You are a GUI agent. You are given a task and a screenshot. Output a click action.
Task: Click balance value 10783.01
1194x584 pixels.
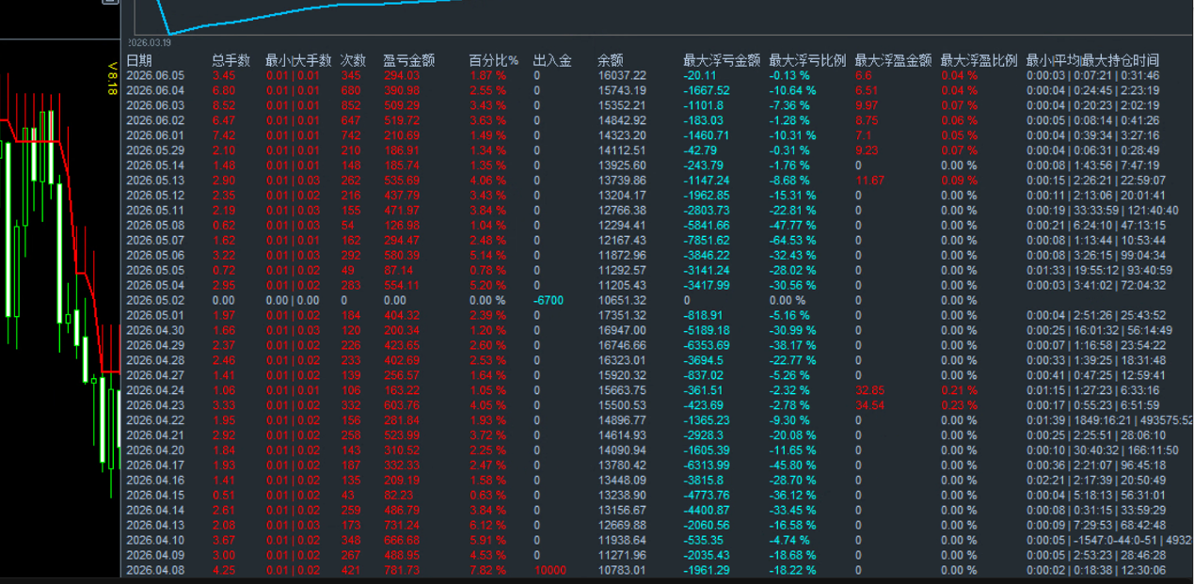pyautogui.click(x=622, y=570)
